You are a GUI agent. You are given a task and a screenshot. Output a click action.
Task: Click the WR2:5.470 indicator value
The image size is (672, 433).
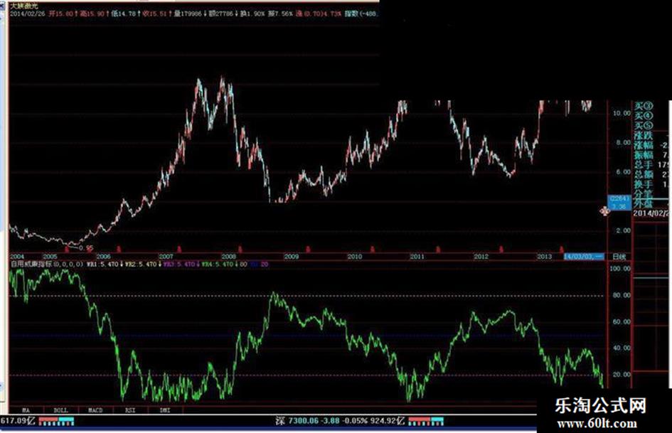[141, 264]
